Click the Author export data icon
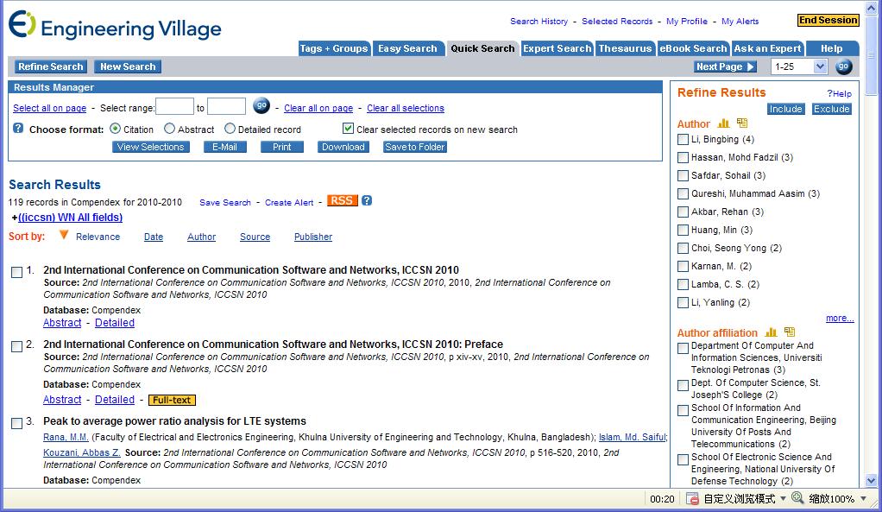882x512 pixels. (x=742, y=123)
